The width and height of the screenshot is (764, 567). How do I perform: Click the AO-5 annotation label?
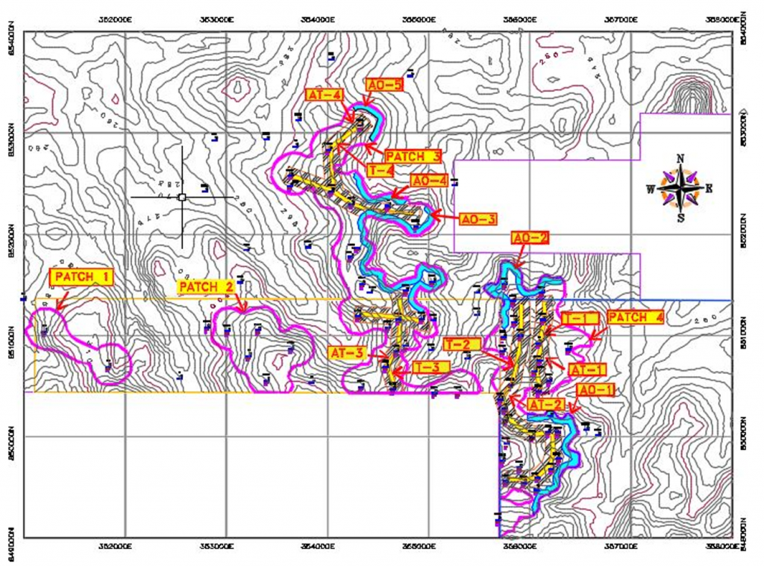coord(384,86)
